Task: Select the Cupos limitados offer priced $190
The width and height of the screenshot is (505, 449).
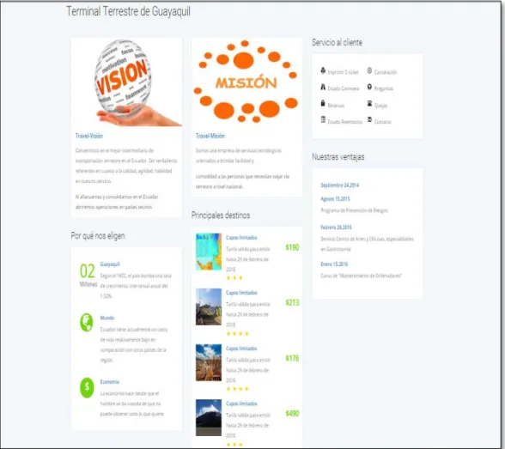Action: coord(241,238)
